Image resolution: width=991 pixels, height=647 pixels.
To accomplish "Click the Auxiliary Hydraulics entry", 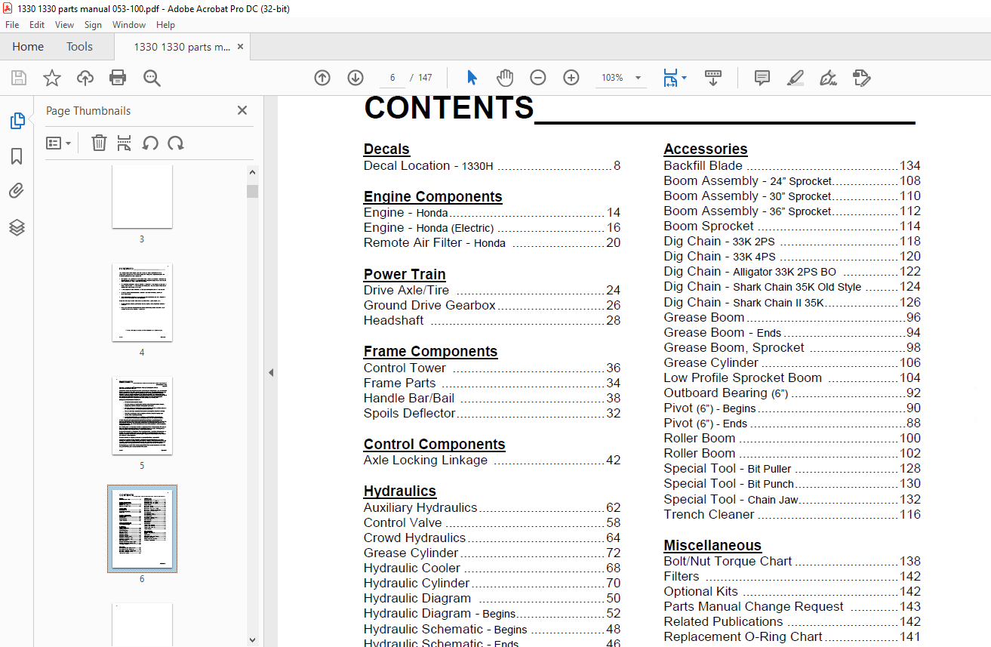I will coord(492,508).
